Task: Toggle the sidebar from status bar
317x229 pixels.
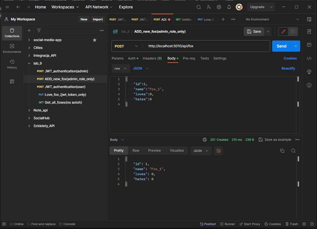Action: (x=4, y=224)
